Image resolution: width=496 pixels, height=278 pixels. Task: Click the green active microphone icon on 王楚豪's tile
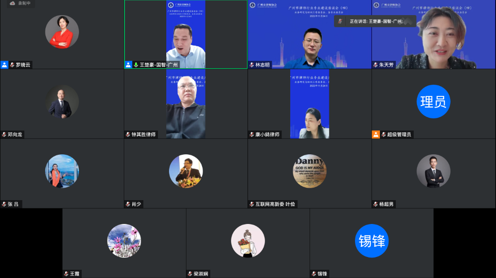[135, 65]
